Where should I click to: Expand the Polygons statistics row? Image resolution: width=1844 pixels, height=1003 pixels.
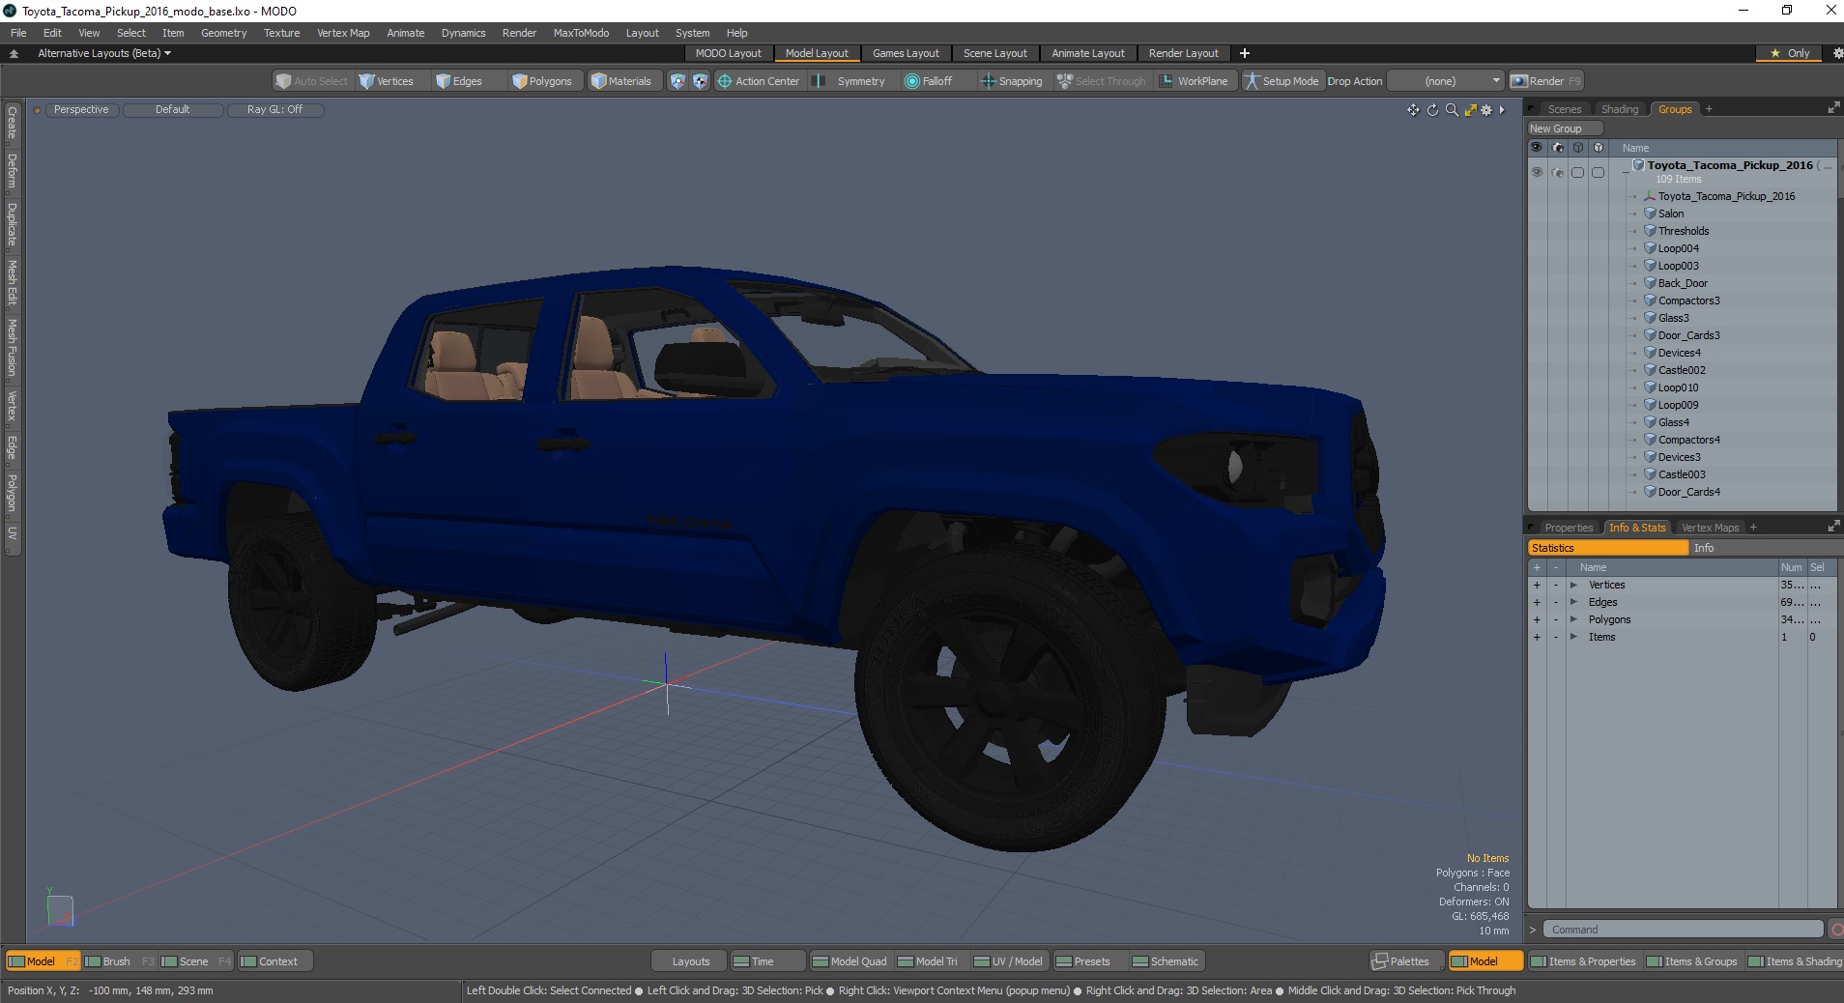click(1573, 619)
